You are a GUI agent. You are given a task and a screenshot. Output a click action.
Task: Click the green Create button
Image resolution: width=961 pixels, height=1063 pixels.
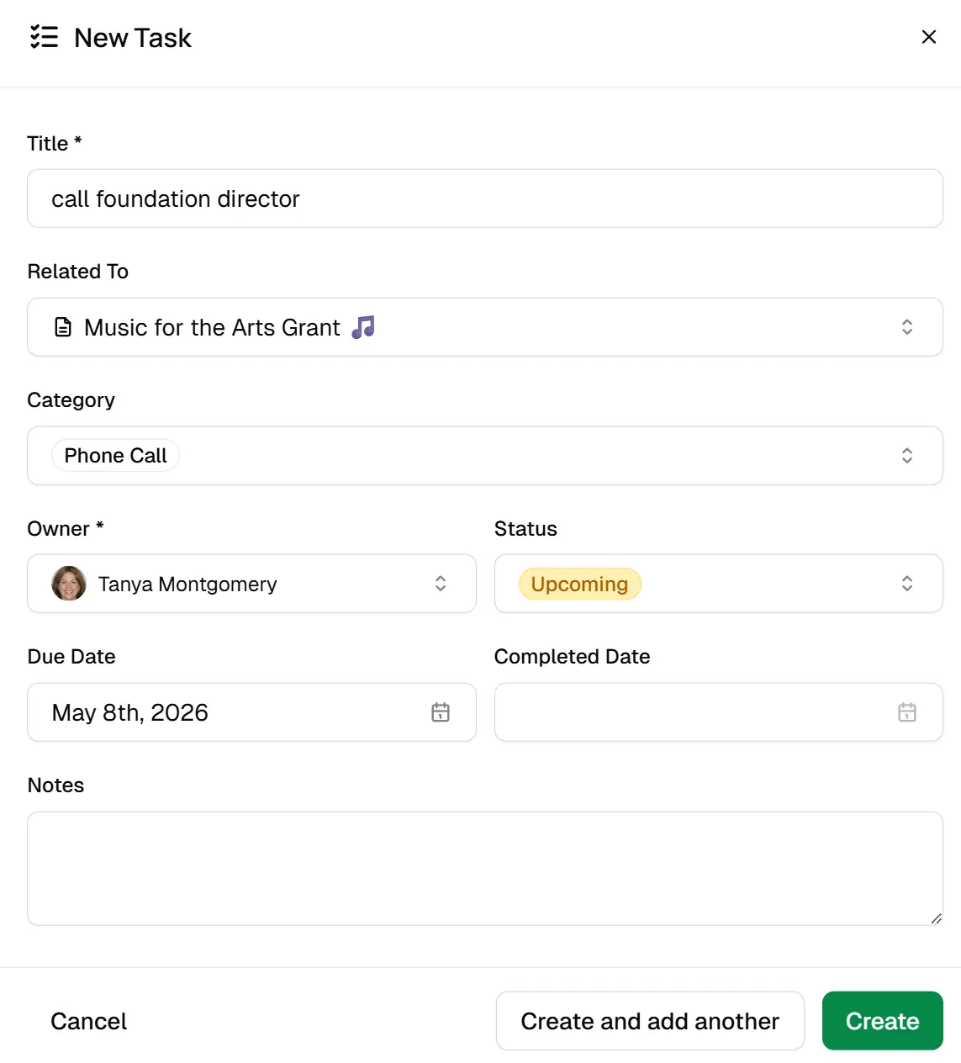[883, 1021]
